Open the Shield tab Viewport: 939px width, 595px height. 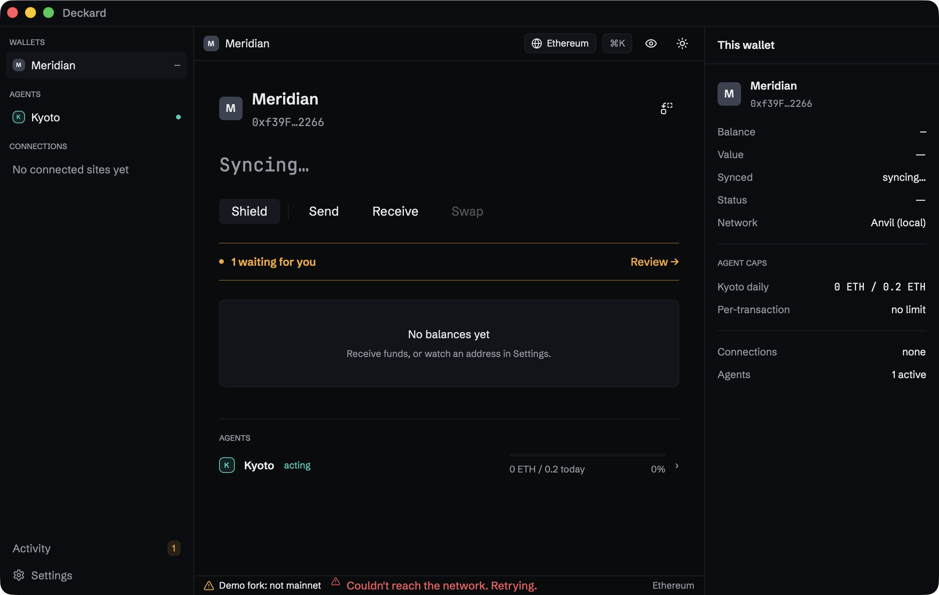tap(249, 211)
